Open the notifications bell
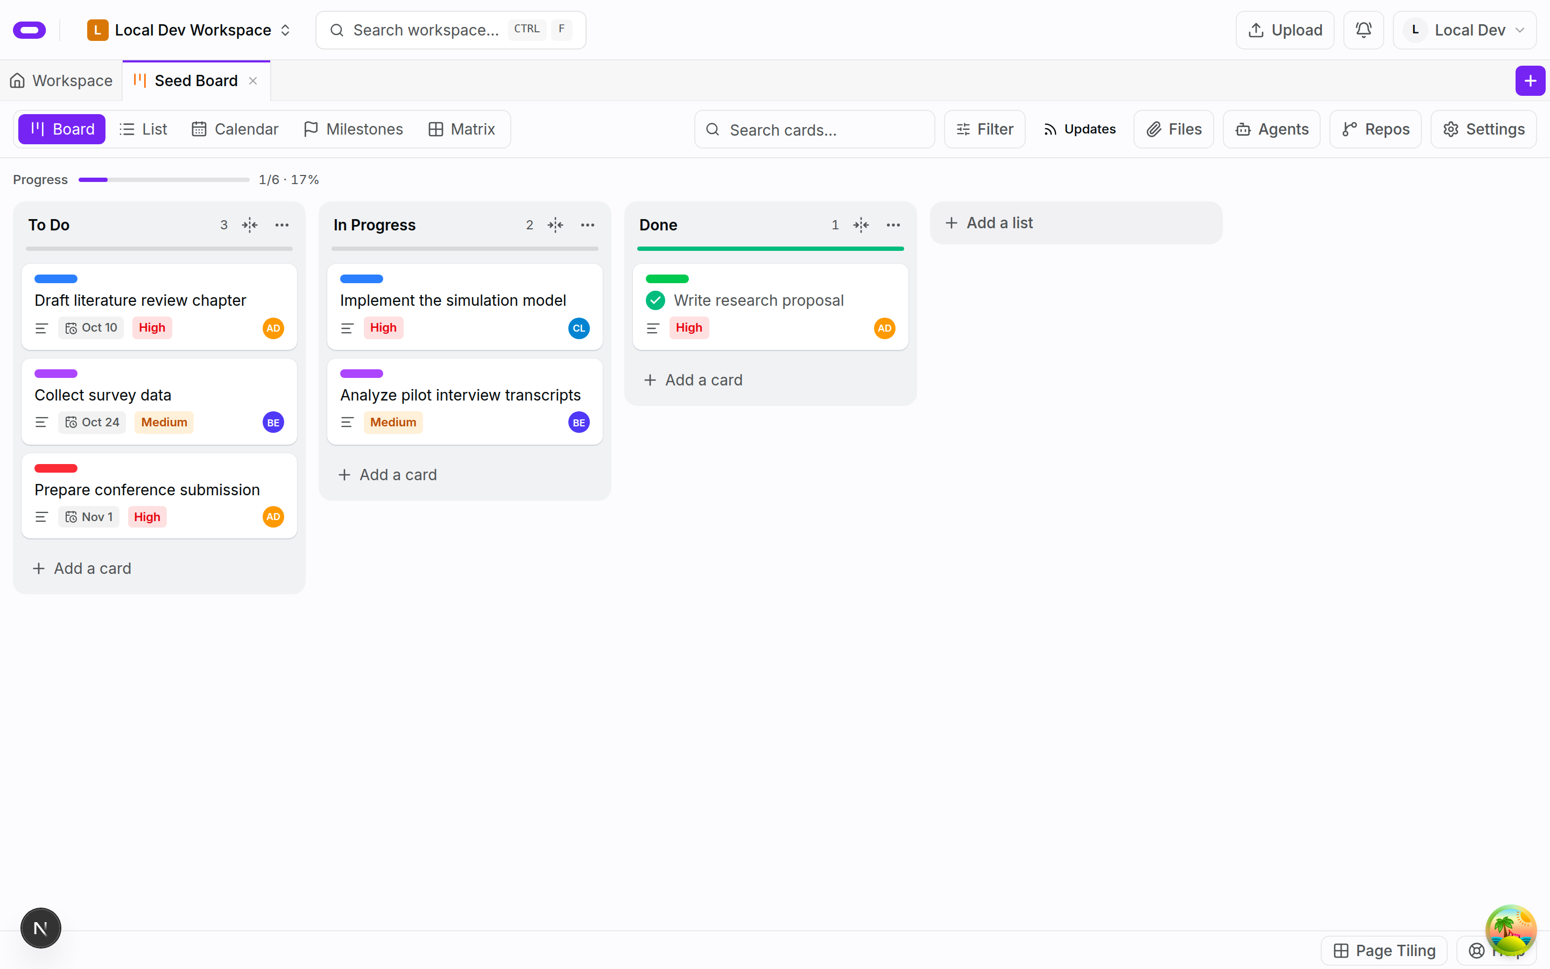Viewport: 1550px width, 969px height. pyautogui.click(x=1363, y=30)
